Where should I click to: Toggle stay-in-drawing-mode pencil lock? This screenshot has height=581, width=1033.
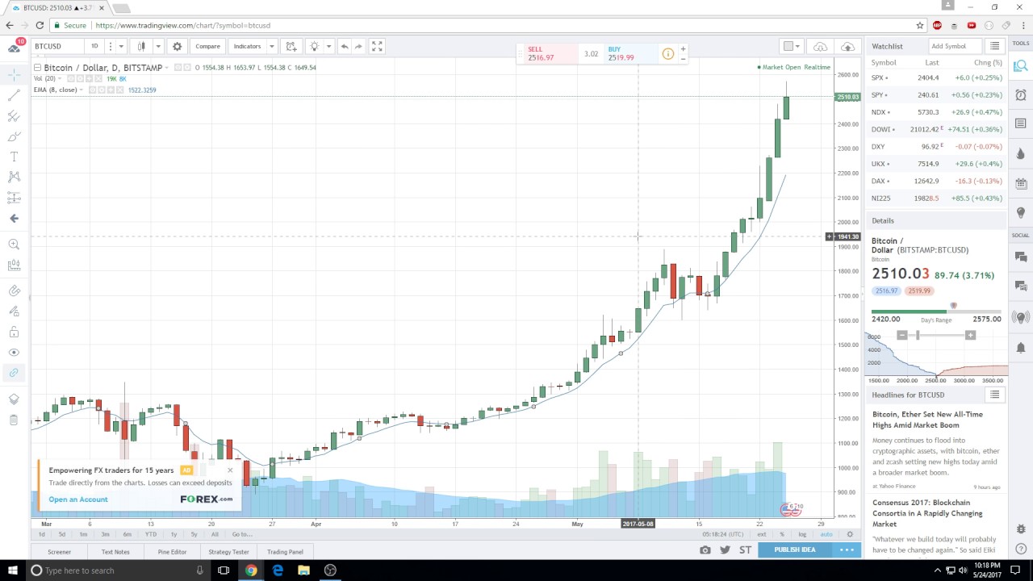click(14, 311)
